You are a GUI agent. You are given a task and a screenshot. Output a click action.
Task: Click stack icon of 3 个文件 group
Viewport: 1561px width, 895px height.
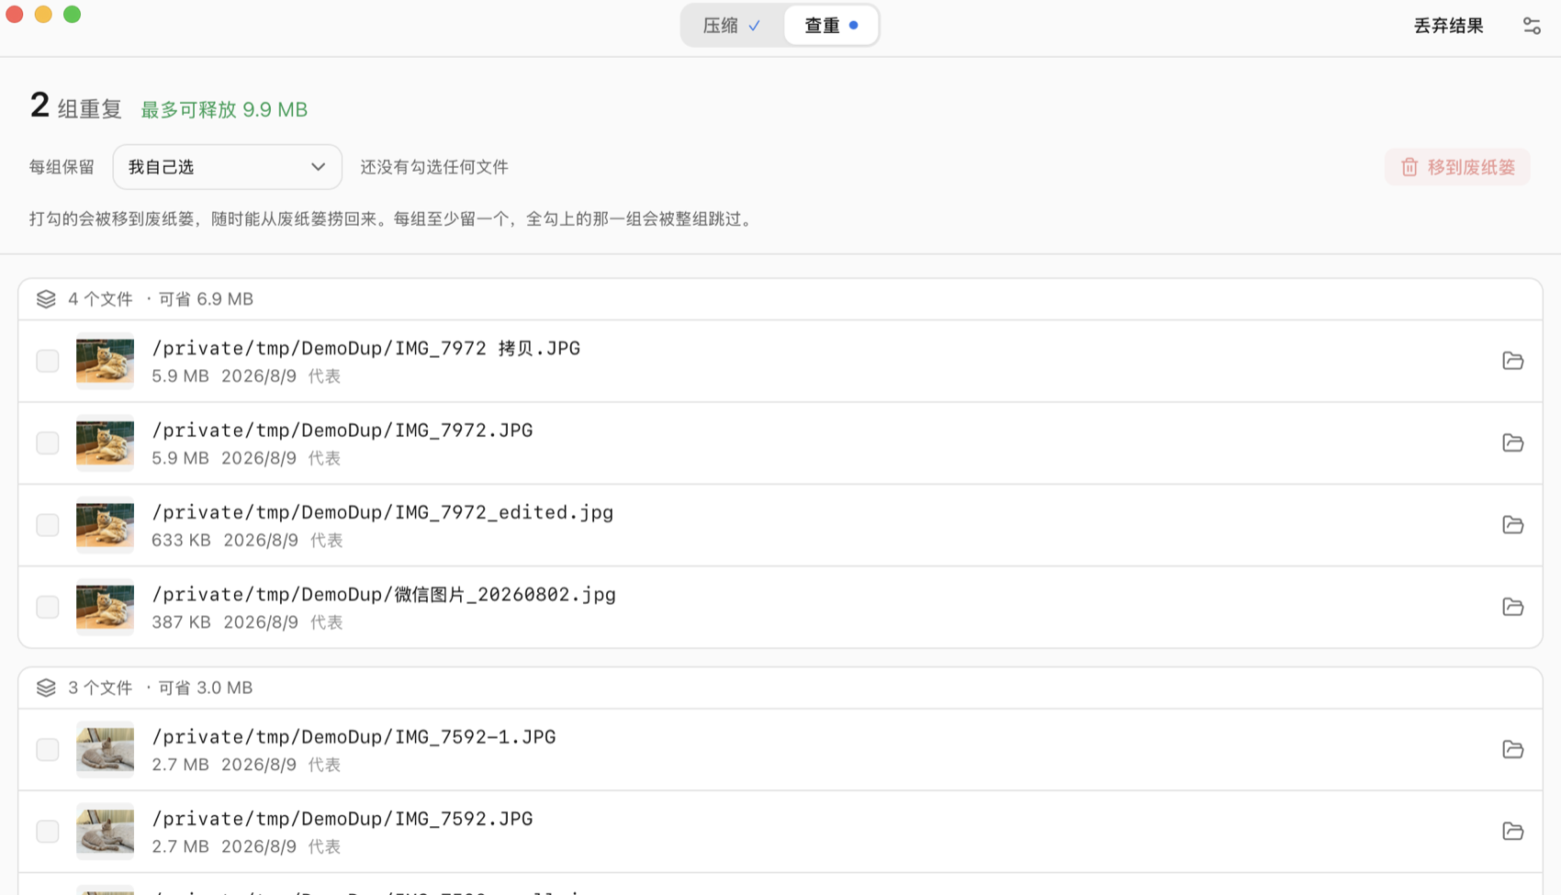coord(46,688)
